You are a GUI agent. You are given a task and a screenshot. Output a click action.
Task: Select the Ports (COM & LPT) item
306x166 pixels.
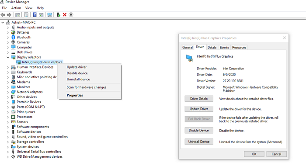tap(31, 107)
